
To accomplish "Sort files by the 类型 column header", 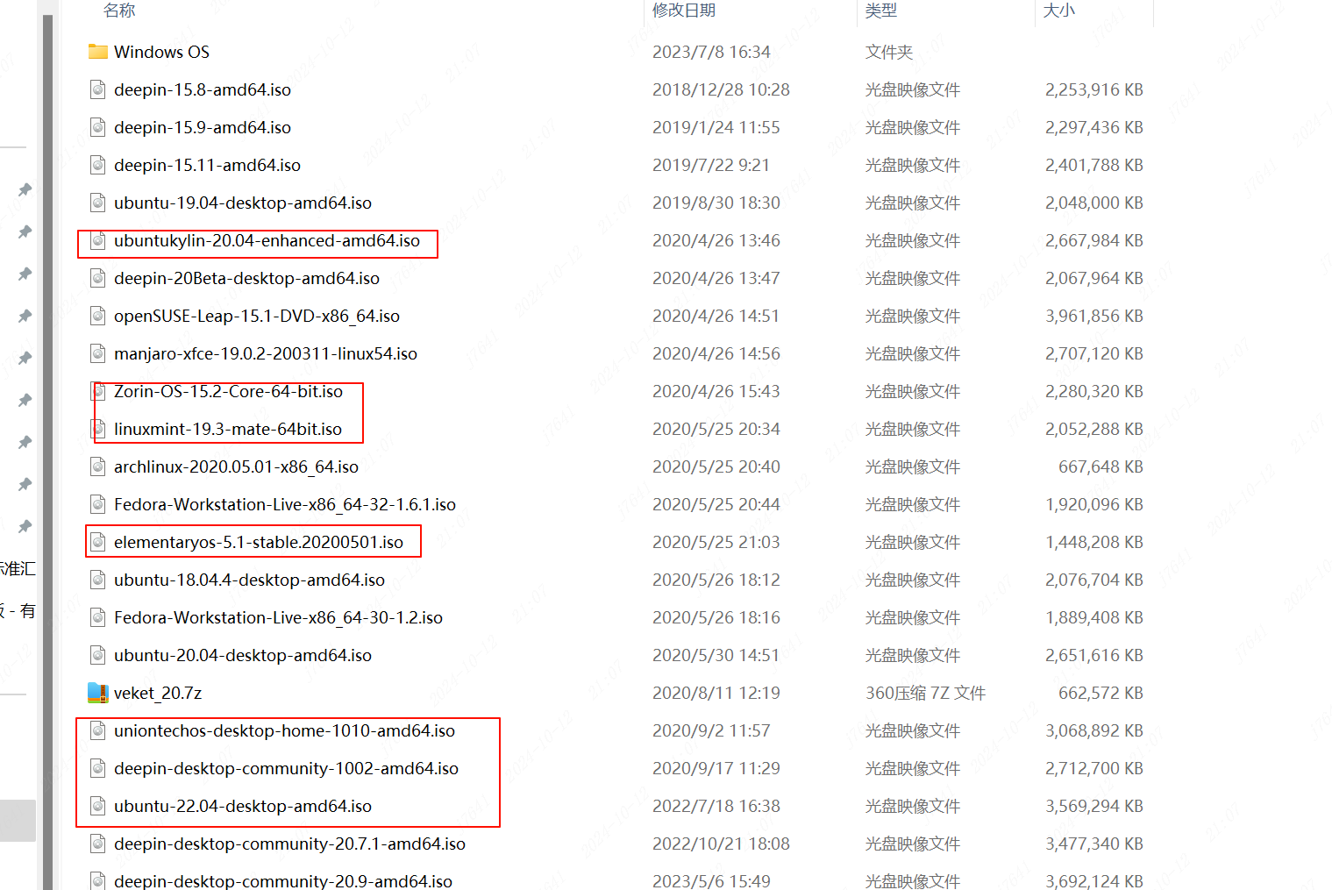I will [x=881, y=11].
